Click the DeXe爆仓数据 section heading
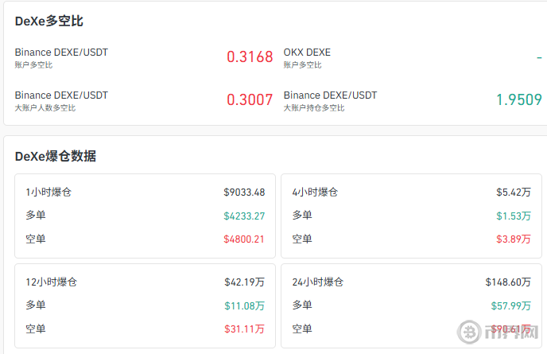The height and width of the screenshot is (354, 547). click(x=56, y=156)
